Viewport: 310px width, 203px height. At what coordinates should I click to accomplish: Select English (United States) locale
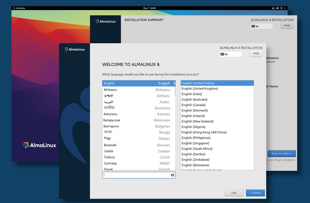[217, 83]
